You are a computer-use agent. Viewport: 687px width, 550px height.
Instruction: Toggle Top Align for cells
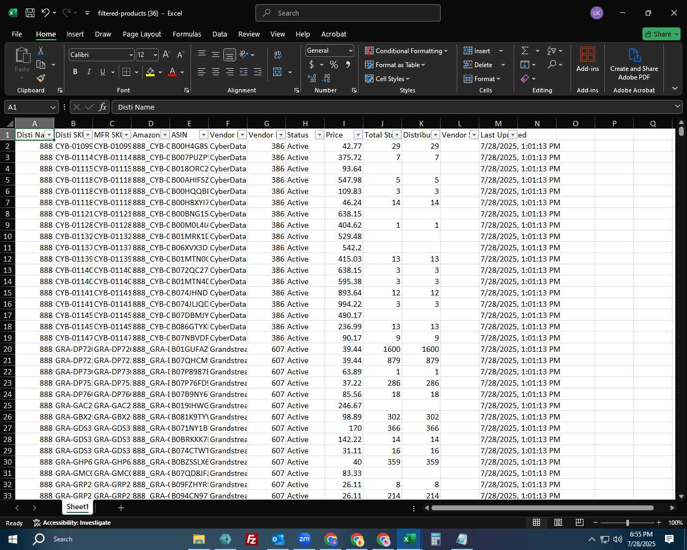click(202, 54)
